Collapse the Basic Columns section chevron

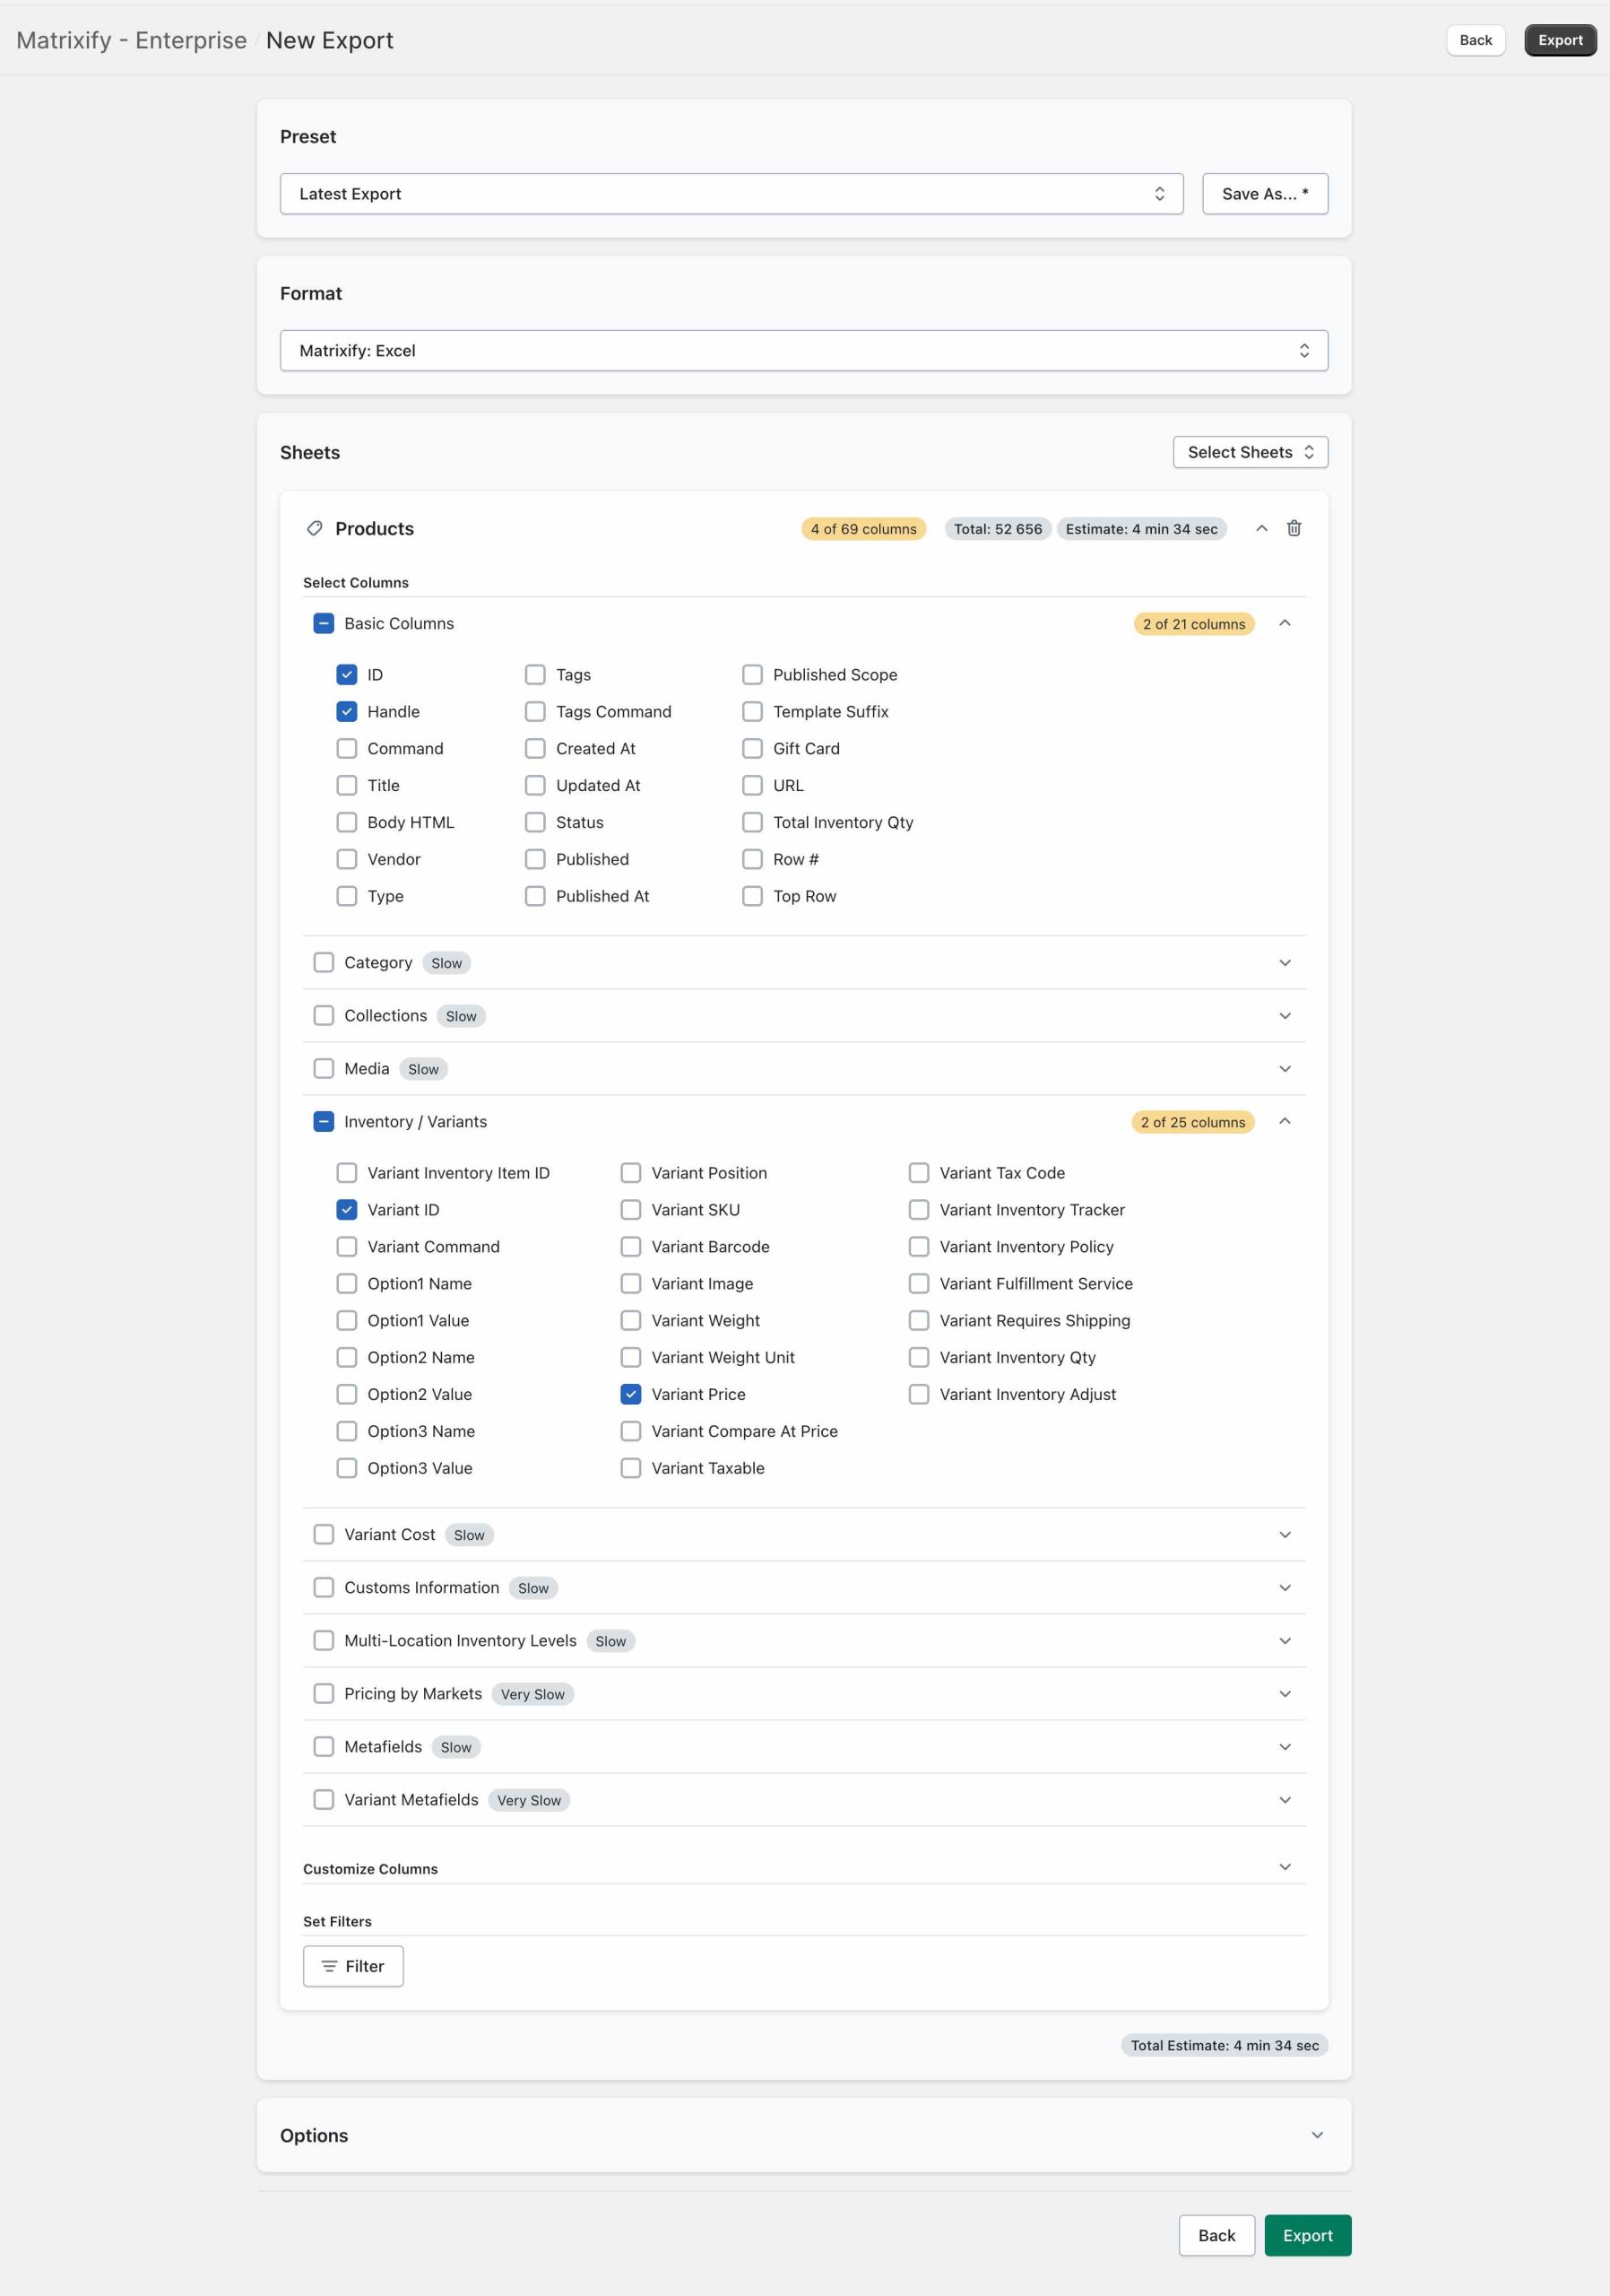[1285, 623]
